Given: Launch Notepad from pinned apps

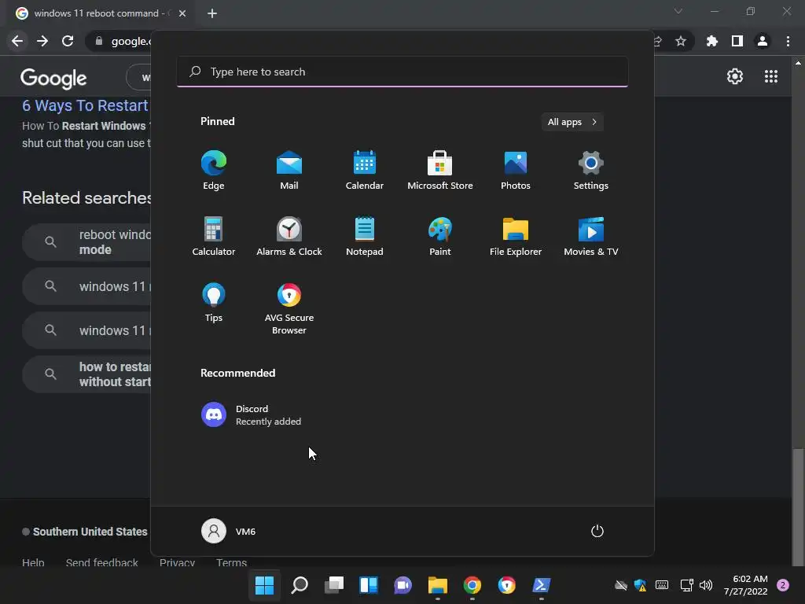Looking at the screenshot, I should coord(365,236).
